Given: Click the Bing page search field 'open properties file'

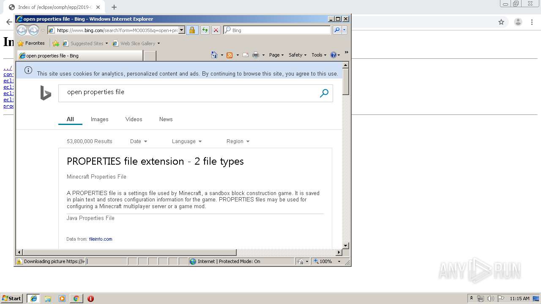Looking at the screenshot, I should [188, 93].
